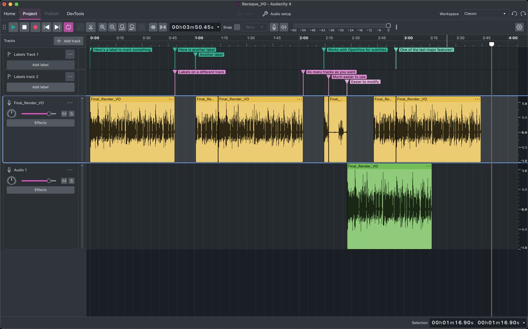Open options menu for Labels track 2

point(70,76)
